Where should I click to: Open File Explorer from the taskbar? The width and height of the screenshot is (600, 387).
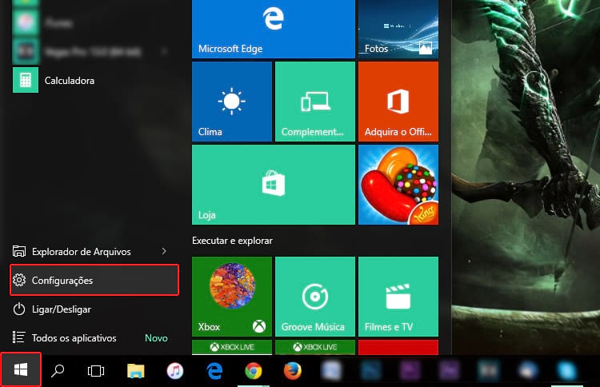(x=135, y=370)
